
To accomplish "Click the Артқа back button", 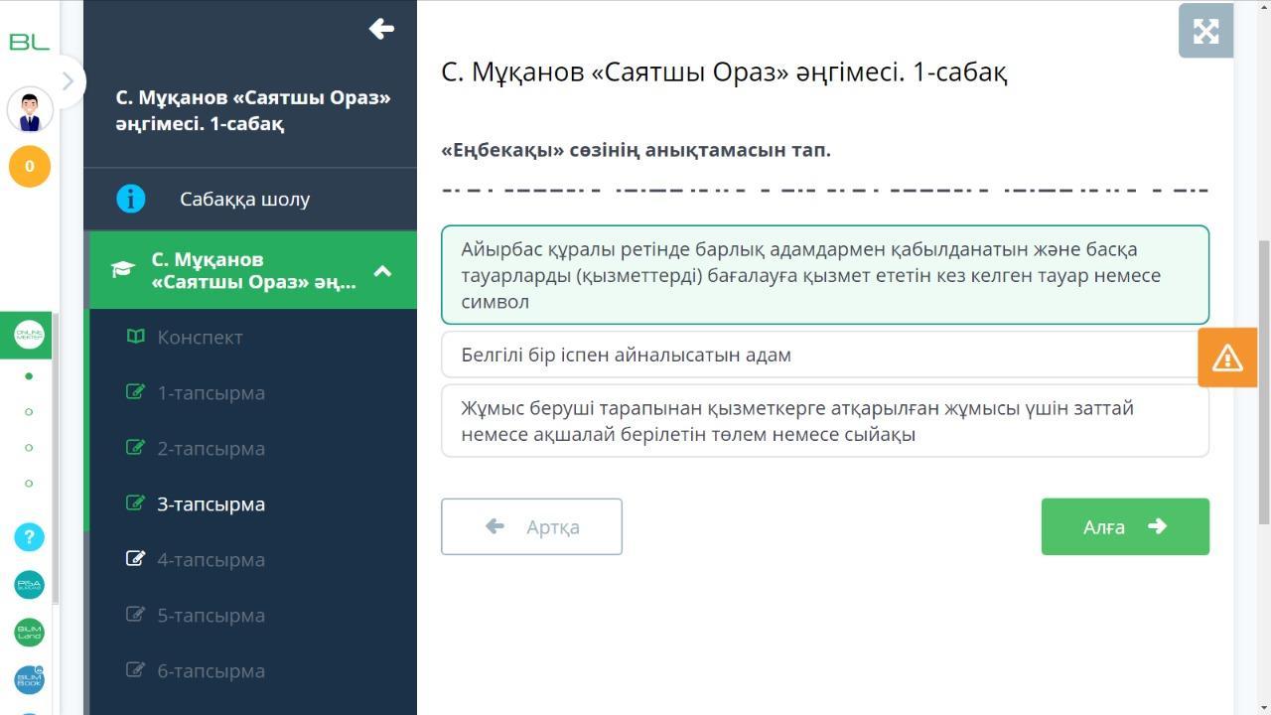I will (x=531, y=526).
